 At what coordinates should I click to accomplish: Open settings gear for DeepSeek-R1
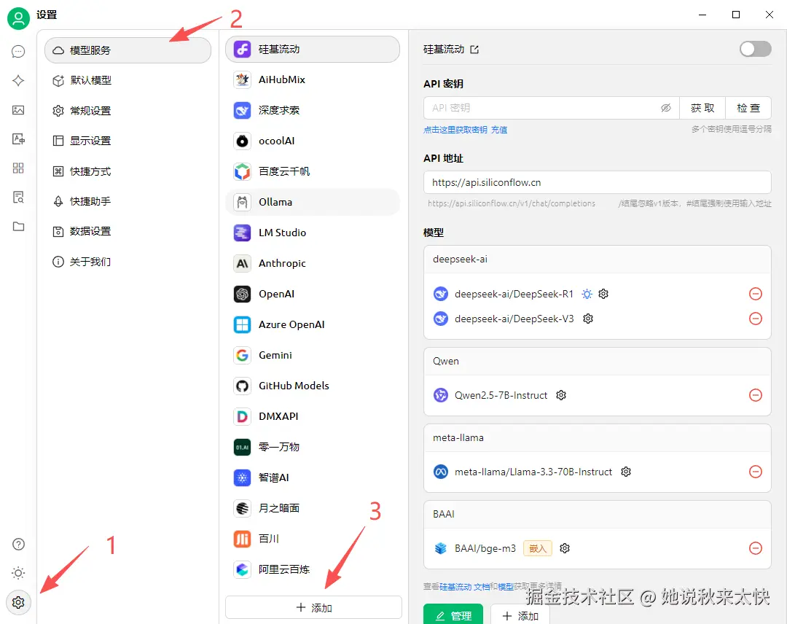click(x=603, y=294)
